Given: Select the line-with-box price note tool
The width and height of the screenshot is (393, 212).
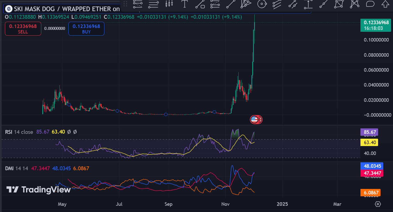Looking at the screenshot, I should [200, 4].
